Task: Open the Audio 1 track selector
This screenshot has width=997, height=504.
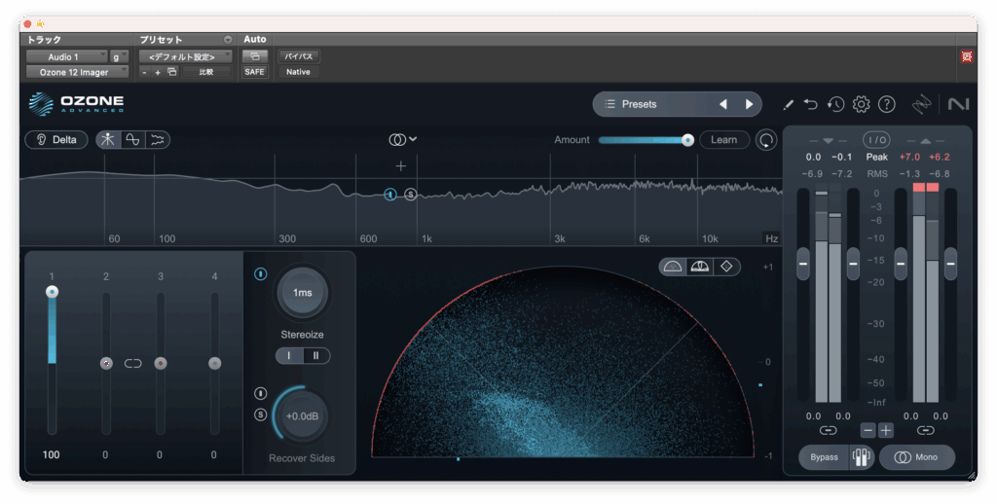Action: (x=65, y=56)
